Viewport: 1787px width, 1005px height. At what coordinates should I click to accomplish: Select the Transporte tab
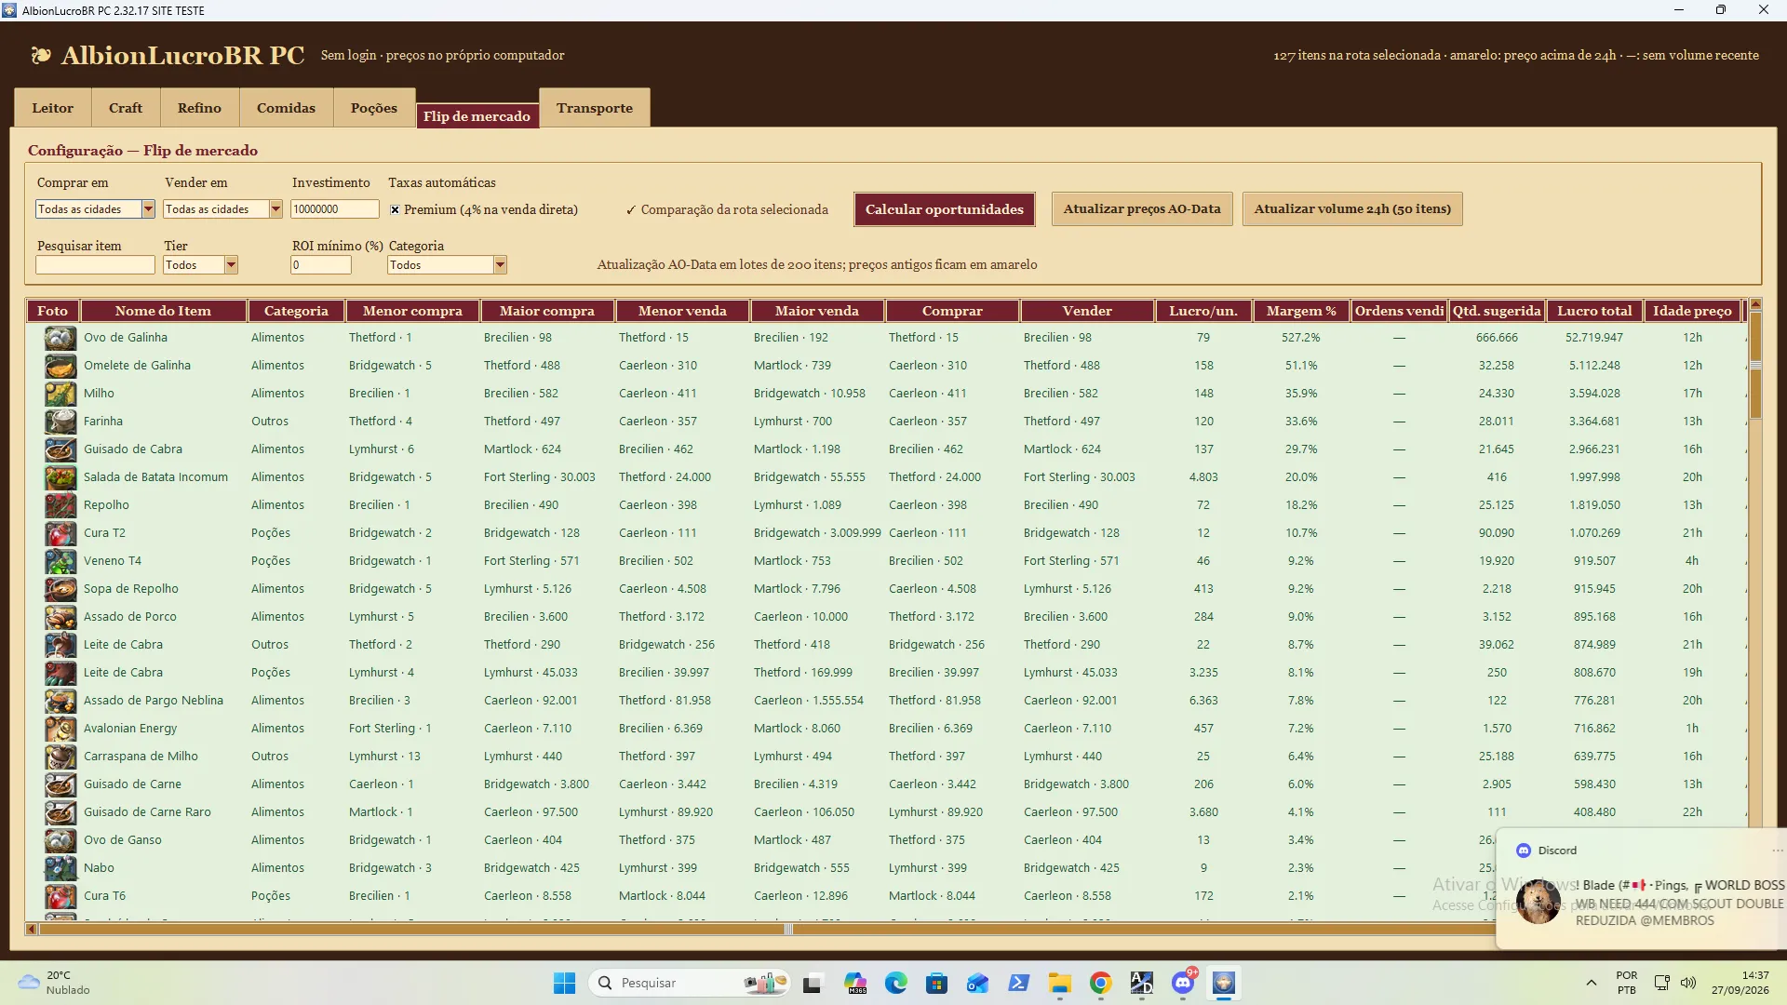(595, 108)
